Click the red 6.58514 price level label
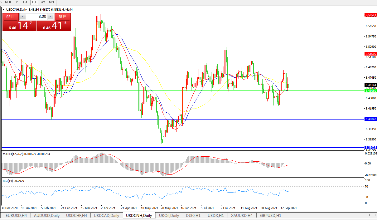377x220 pixels. pos(371,15)
